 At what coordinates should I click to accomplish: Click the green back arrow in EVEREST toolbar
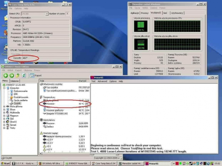click(6, 76)
